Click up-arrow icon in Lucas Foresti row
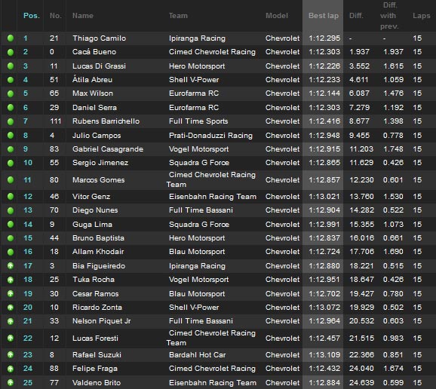Viewport: 436px width, 389px height. pos(11,338)
